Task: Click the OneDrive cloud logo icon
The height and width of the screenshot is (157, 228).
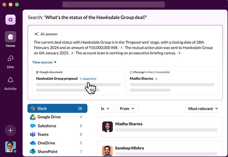Action: 33,143
